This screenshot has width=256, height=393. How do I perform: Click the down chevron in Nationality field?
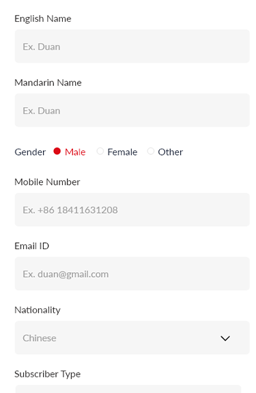click(x=225, y=338)
